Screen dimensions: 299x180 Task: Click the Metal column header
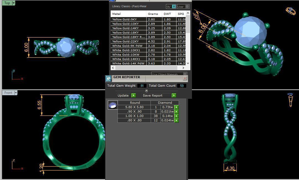129,14
